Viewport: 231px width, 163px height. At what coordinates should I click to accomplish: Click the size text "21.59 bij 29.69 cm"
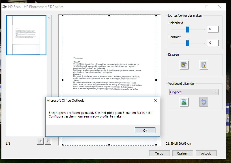pyautogui.click(x=178, y=144)
